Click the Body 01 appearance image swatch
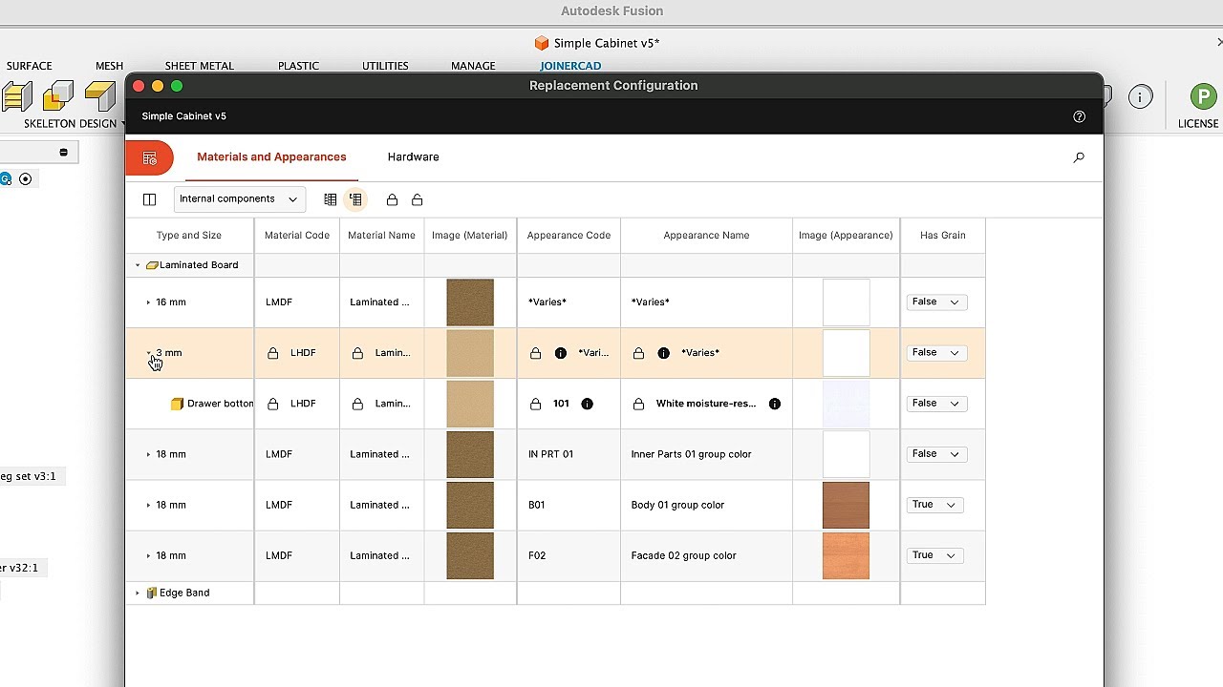 tap(846, 505)
